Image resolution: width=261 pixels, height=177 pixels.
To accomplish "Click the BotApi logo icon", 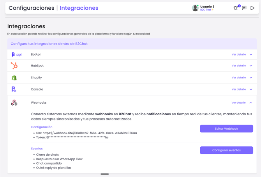I will (16, 55).
